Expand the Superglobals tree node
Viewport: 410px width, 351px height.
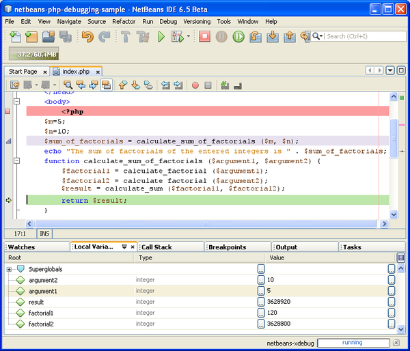[x=9, y=270]
